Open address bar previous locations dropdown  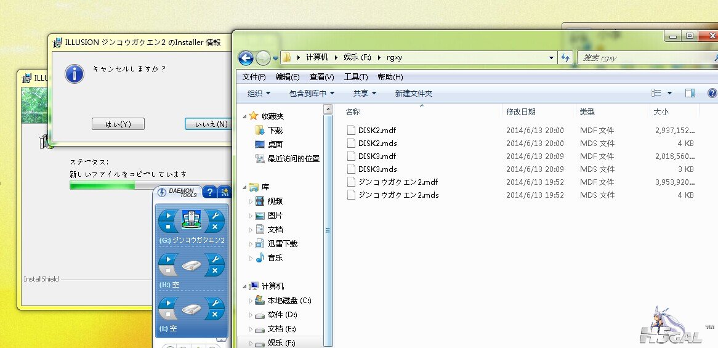(x=551, y=58)
